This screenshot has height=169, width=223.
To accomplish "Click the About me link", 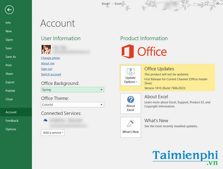I will click(x=48, y=64).
